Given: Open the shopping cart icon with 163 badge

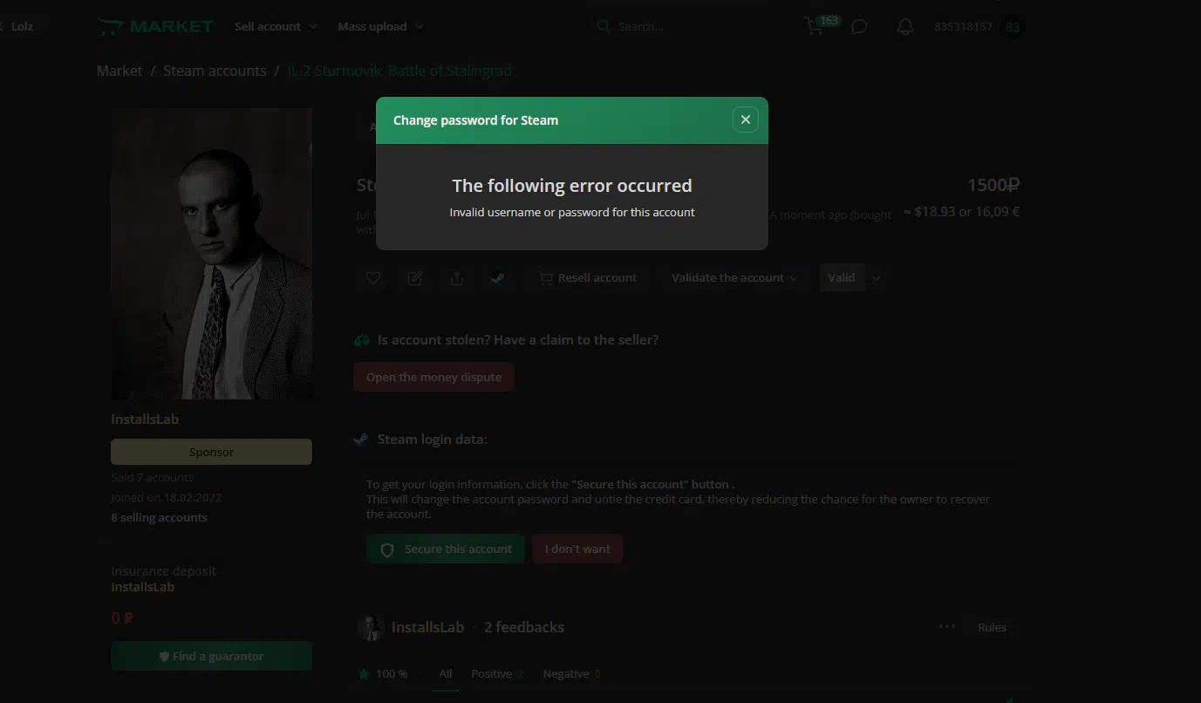Looking at the screenshot, I should 815,26.
